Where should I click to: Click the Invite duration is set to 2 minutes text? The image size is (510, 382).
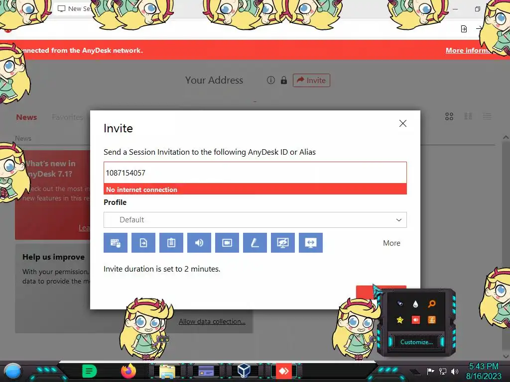(x=162, y=269)
